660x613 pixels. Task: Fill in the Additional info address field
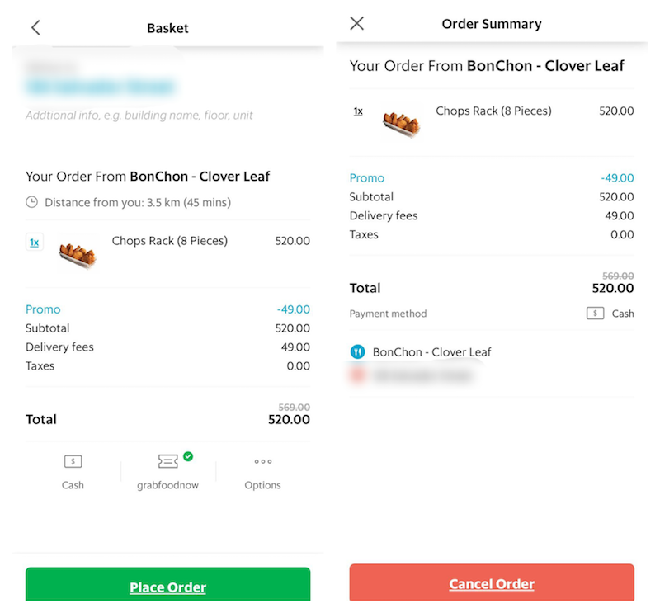pos(139,115)
